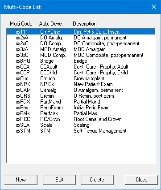Click the 'Oamalg' abbreviation
Image resolution: width=161 pixels, height=190 pixels.
coord(48,90)
